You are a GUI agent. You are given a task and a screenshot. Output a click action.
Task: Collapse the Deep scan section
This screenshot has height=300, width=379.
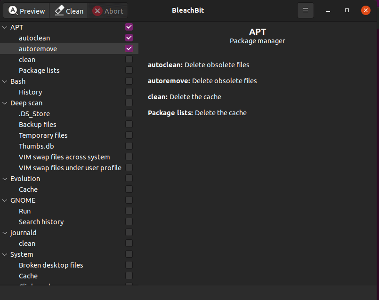point(4,103)
